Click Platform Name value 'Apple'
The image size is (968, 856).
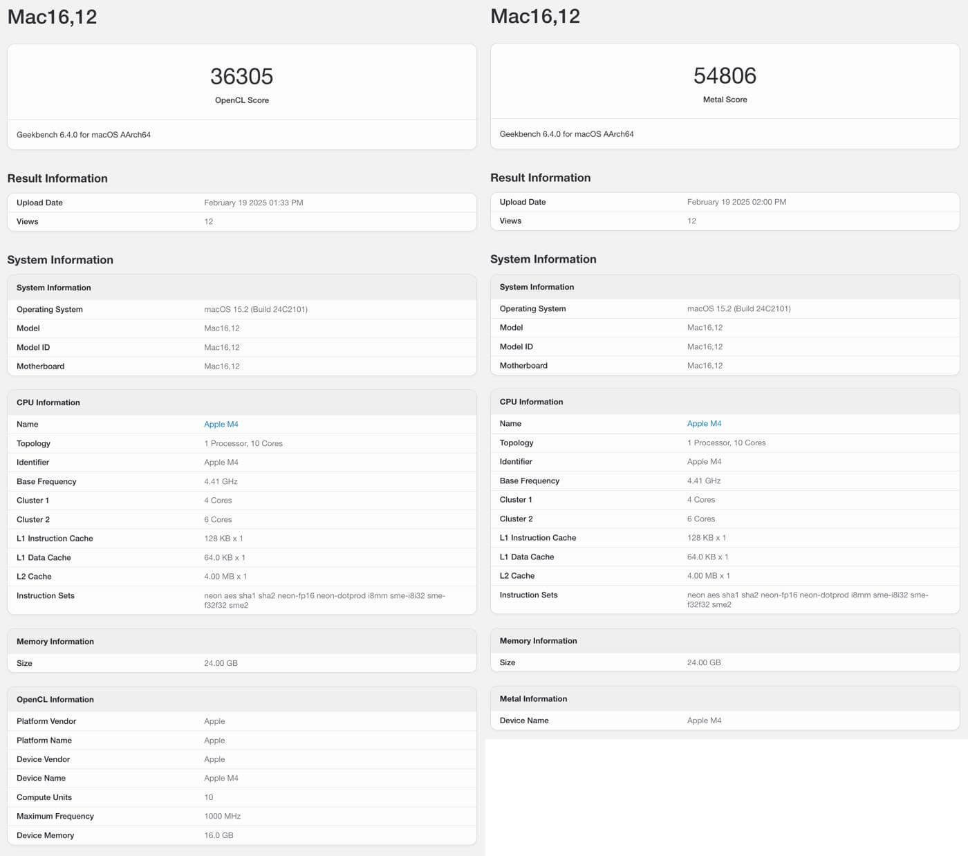pyautogui.click(x=214, y=741)
